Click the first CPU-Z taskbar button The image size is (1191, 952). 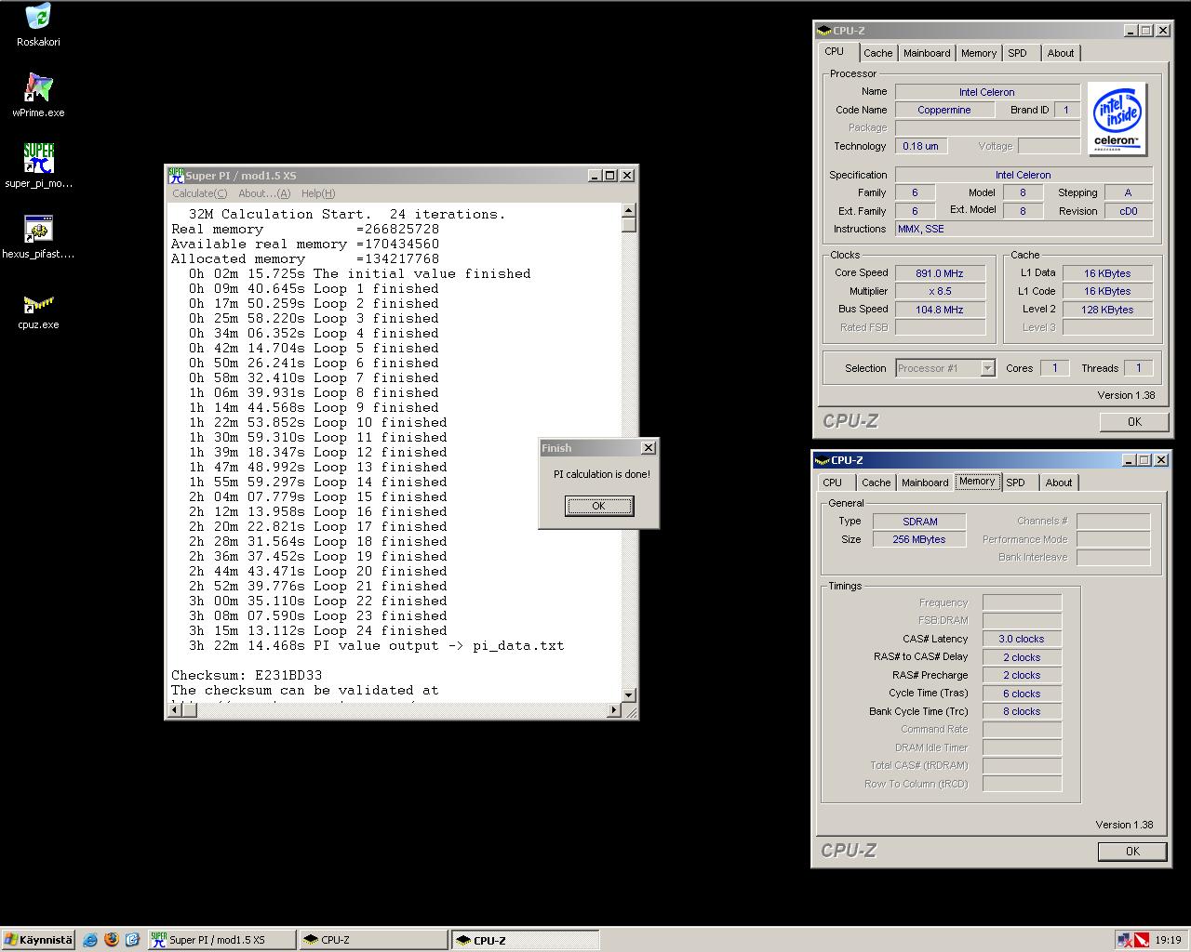(x=374, y=940)
